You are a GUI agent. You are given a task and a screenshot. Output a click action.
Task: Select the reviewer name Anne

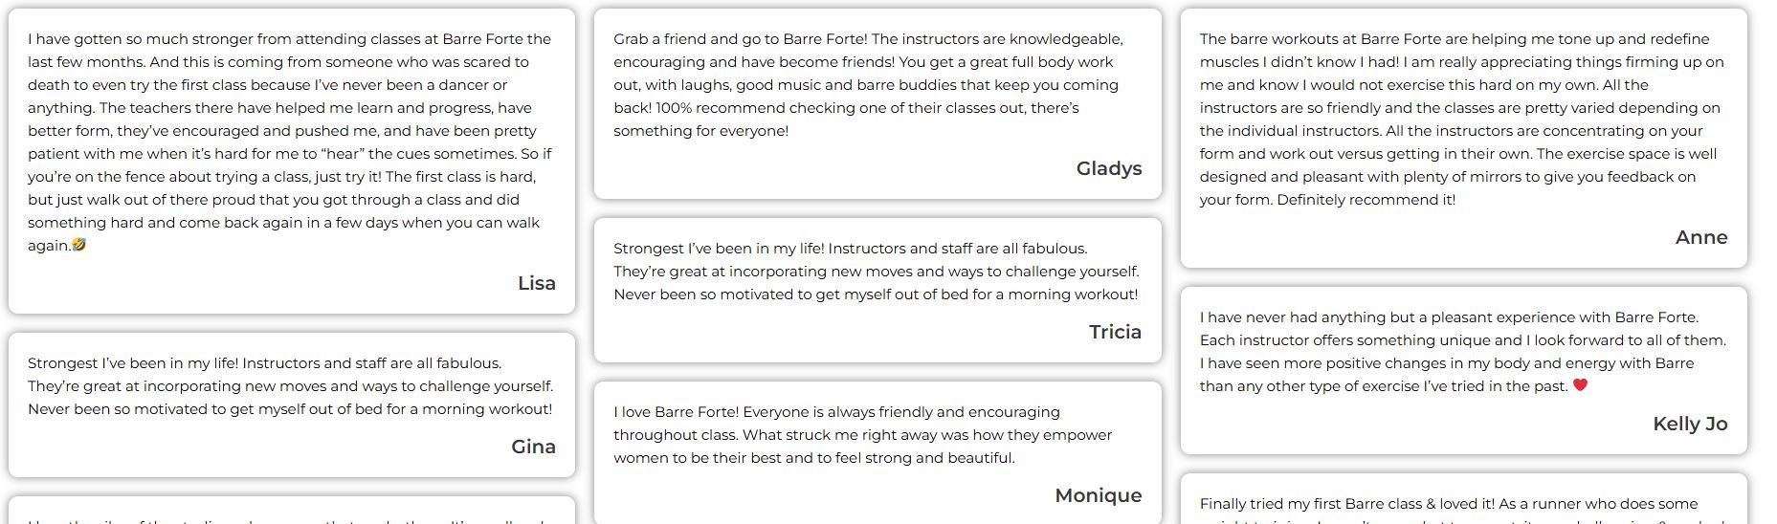[x=1700, y=237]
